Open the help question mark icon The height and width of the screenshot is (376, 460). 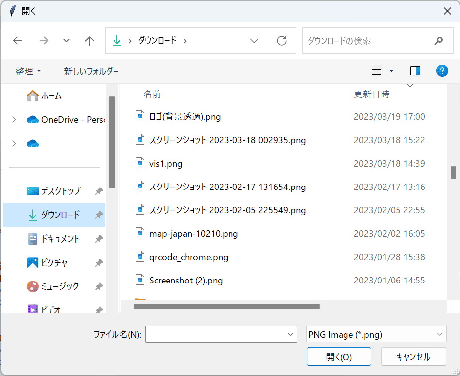(x=442, y=71)
